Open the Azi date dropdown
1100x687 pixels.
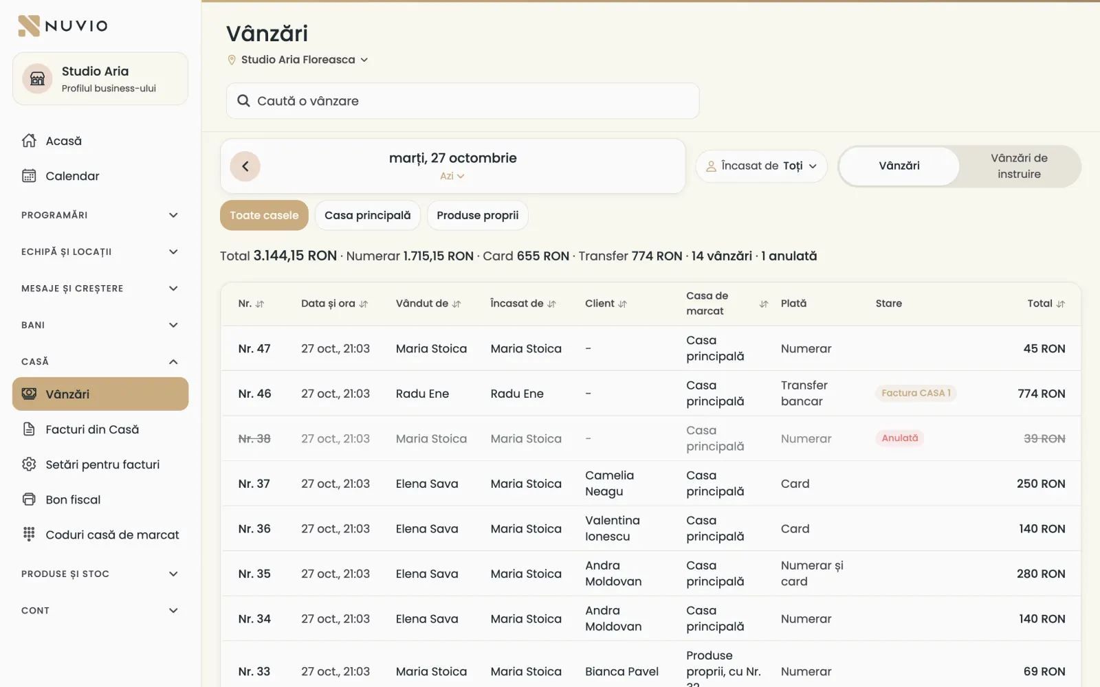pos(452,176)
